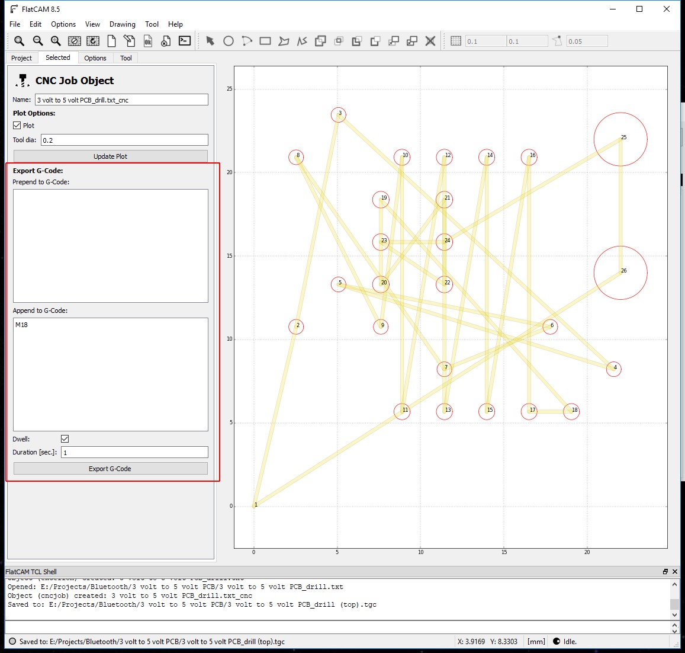Click drill point 25 in the plot
Image resolution: width=685 pixels, height=653 pixels.
pos(620,139)
